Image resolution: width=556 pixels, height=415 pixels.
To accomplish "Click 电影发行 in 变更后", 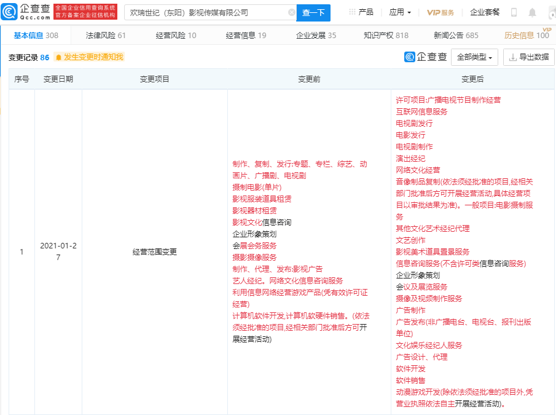I will pos(410,135).
